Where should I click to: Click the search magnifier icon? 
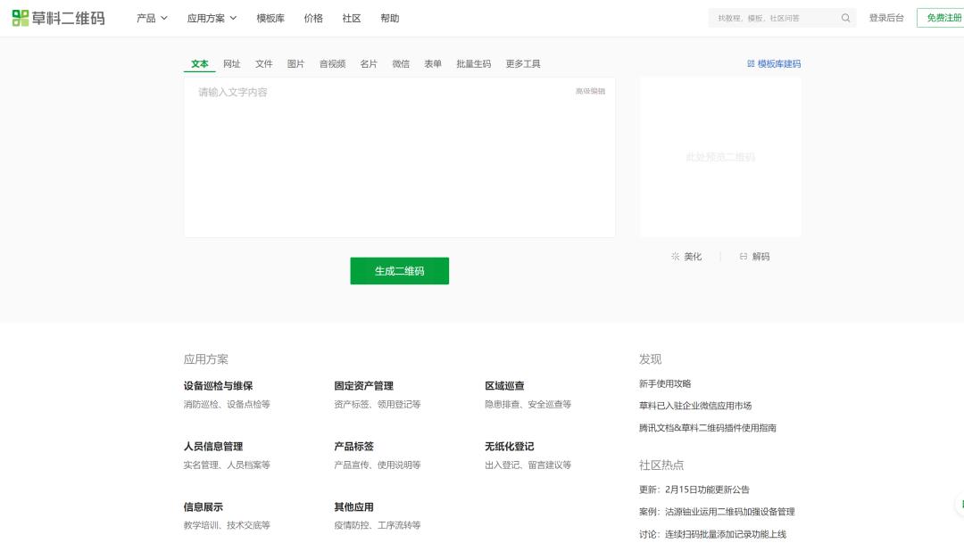point(844,17)
